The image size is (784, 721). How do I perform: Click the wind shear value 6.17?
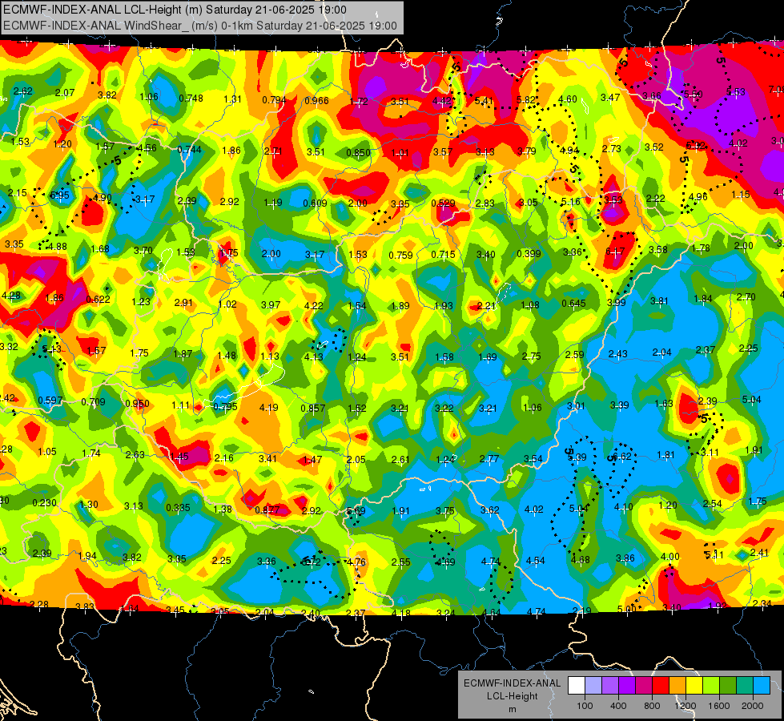pos(614,252)
